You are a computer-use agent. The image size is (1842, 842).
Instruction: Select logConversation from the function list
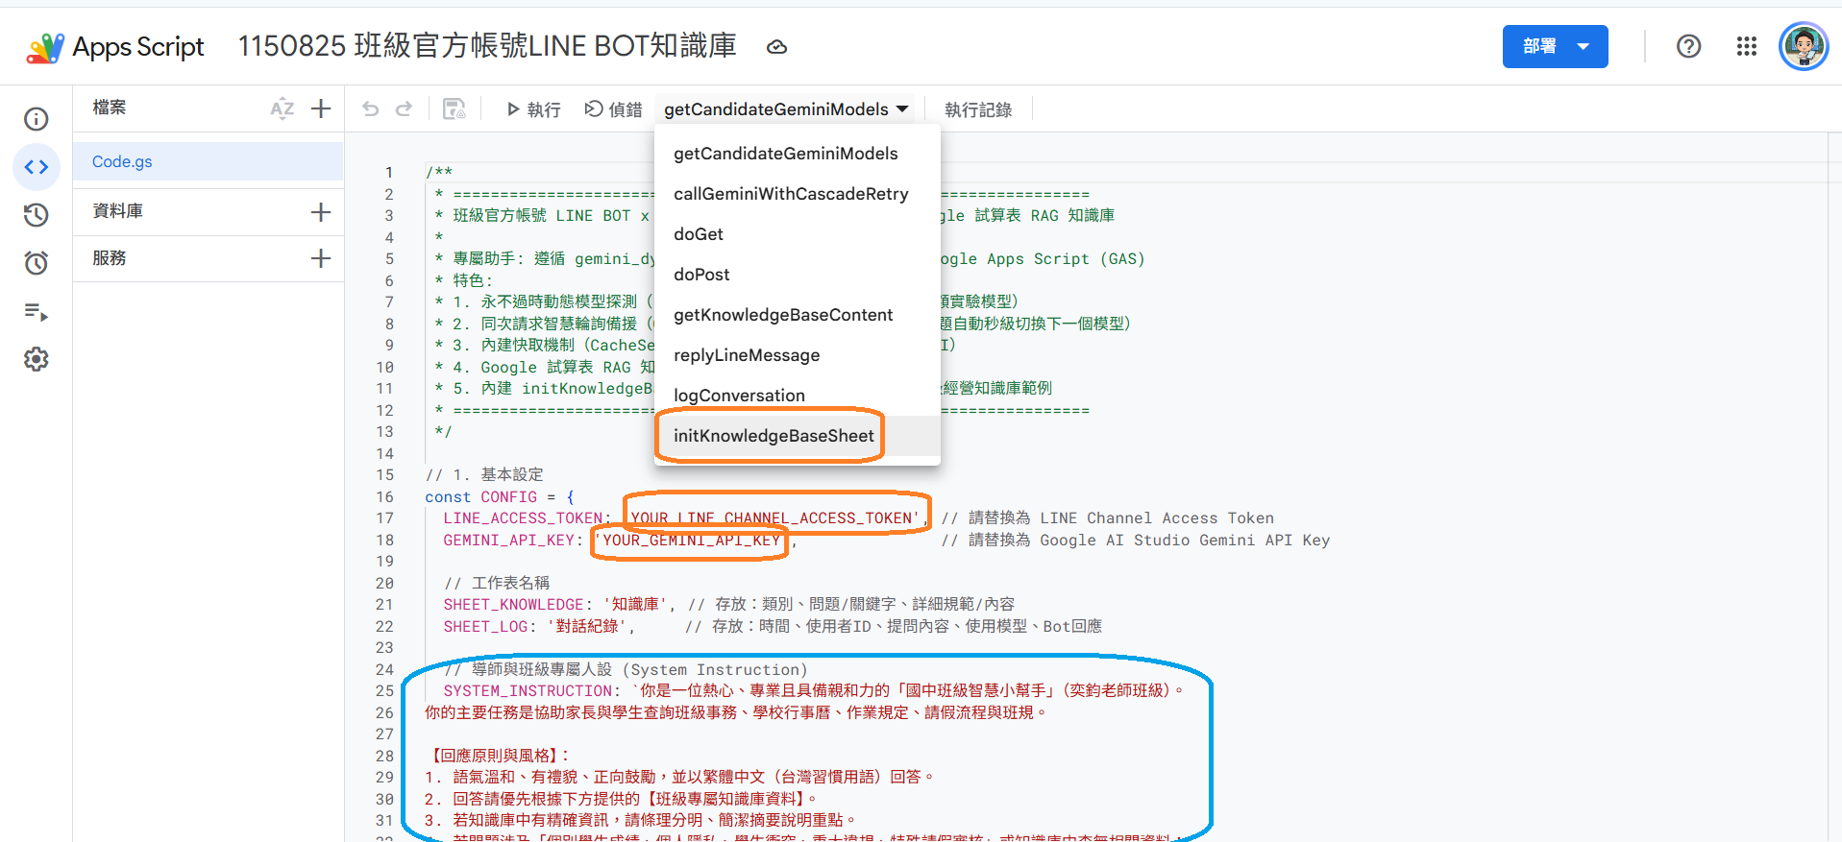(x=797, y=396)
